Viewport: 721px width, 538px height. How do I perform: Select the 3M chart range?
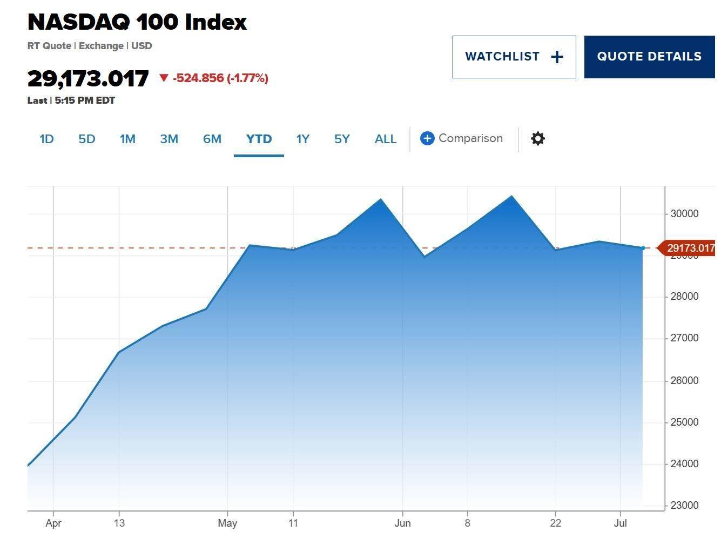tap(169, 139)
